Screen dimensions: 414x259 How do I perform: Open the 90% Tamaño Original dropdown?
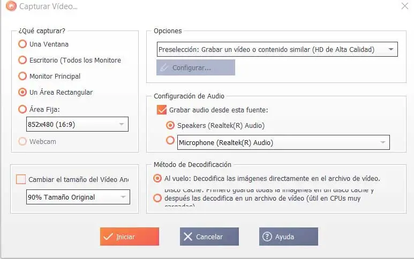(123, 197)
